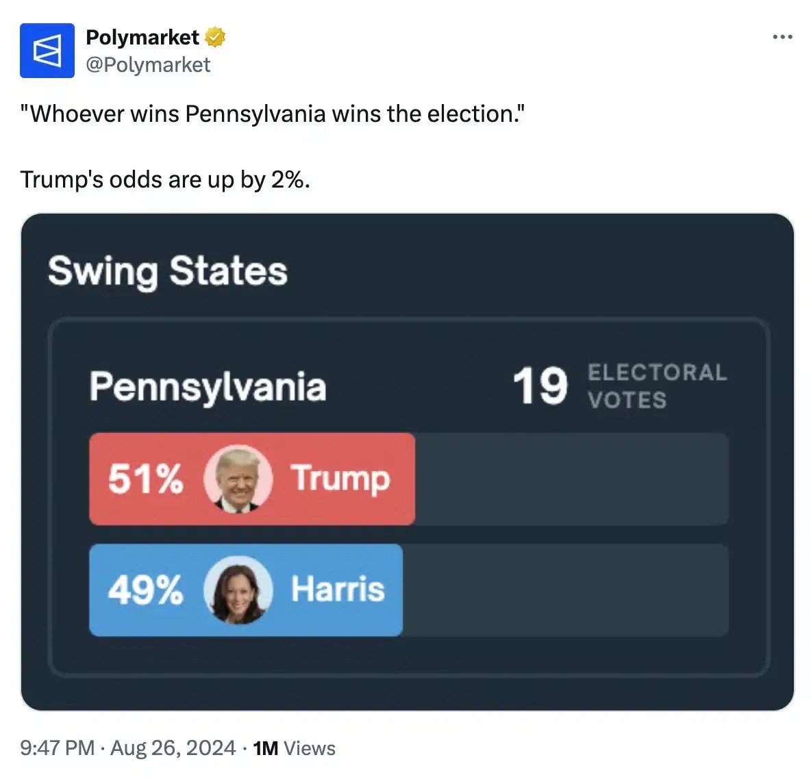
Task: Click the 51% figure in the red bar
Action: (x=146, y=479)
